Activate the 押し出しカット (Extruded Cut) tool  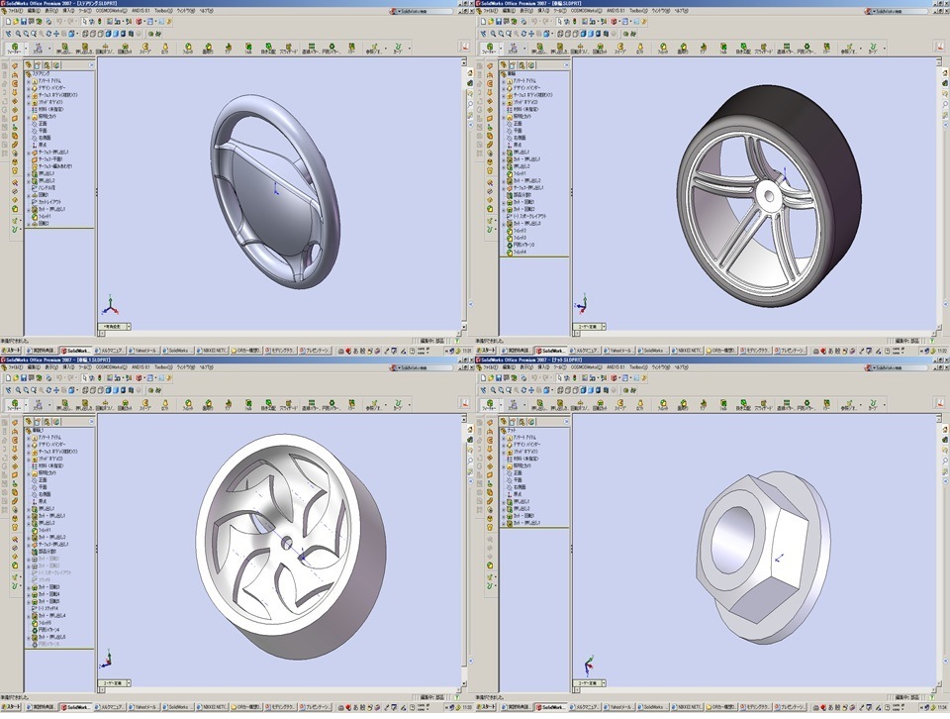[84, 44]
